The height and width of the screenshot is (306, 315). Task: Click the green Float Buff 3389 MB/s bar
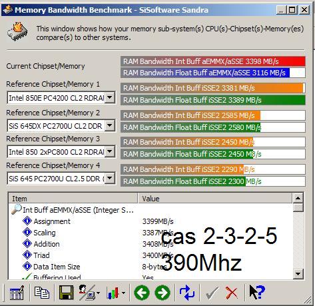point(213,100)
